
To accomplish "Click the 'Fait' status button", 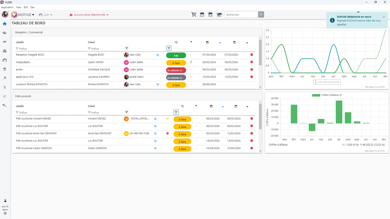I will coord(176,55).
